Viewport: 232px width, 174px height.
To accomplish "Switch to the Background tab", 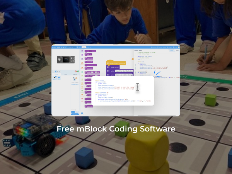I will 75,74.
